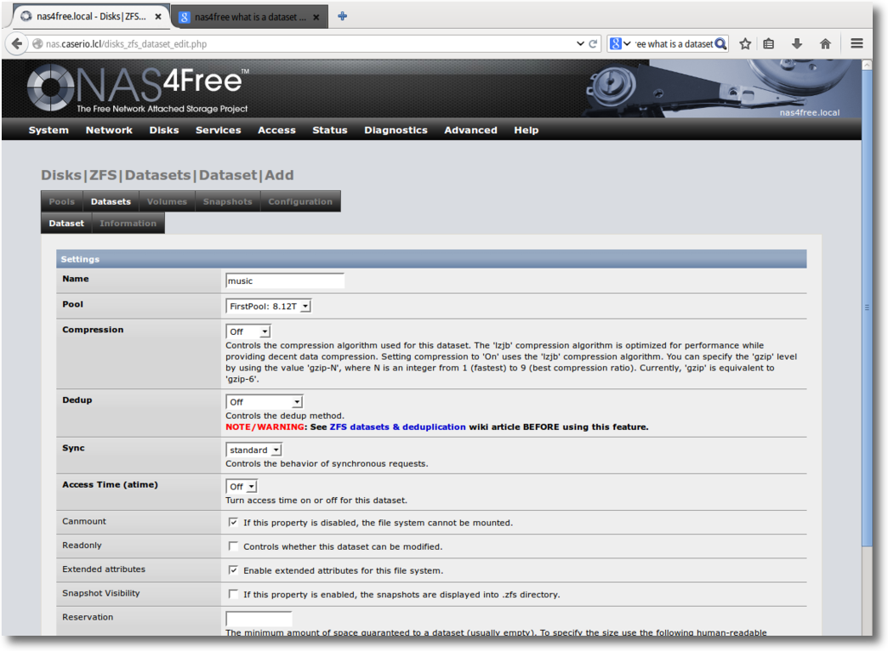Screen dimensions: 888x651
Task: Open the Status menu
Action: point(330,130)
